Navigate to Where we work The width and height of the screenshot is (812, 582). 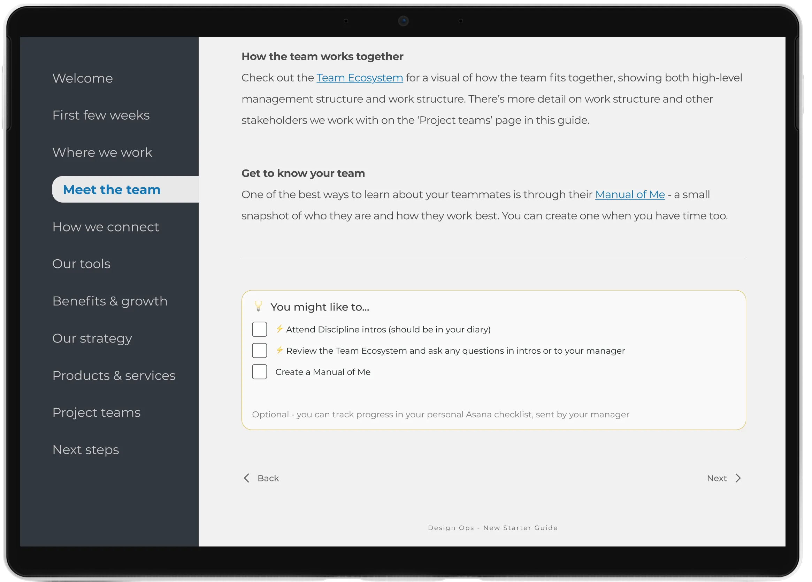pos(102,152)
